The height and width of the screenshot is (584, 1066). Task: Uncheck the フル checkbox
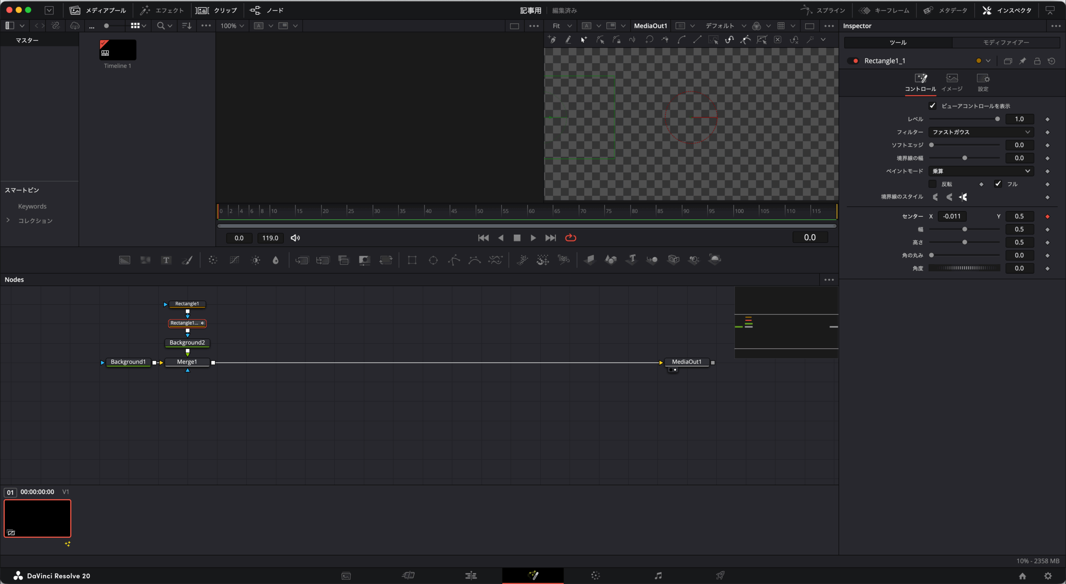[998, 184]
